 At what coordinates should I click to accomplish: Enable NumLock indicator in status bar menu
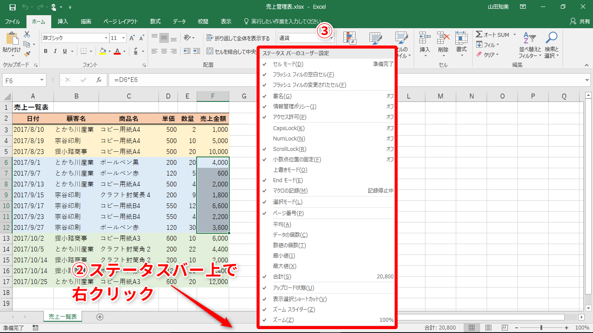[x=328, y=139]
